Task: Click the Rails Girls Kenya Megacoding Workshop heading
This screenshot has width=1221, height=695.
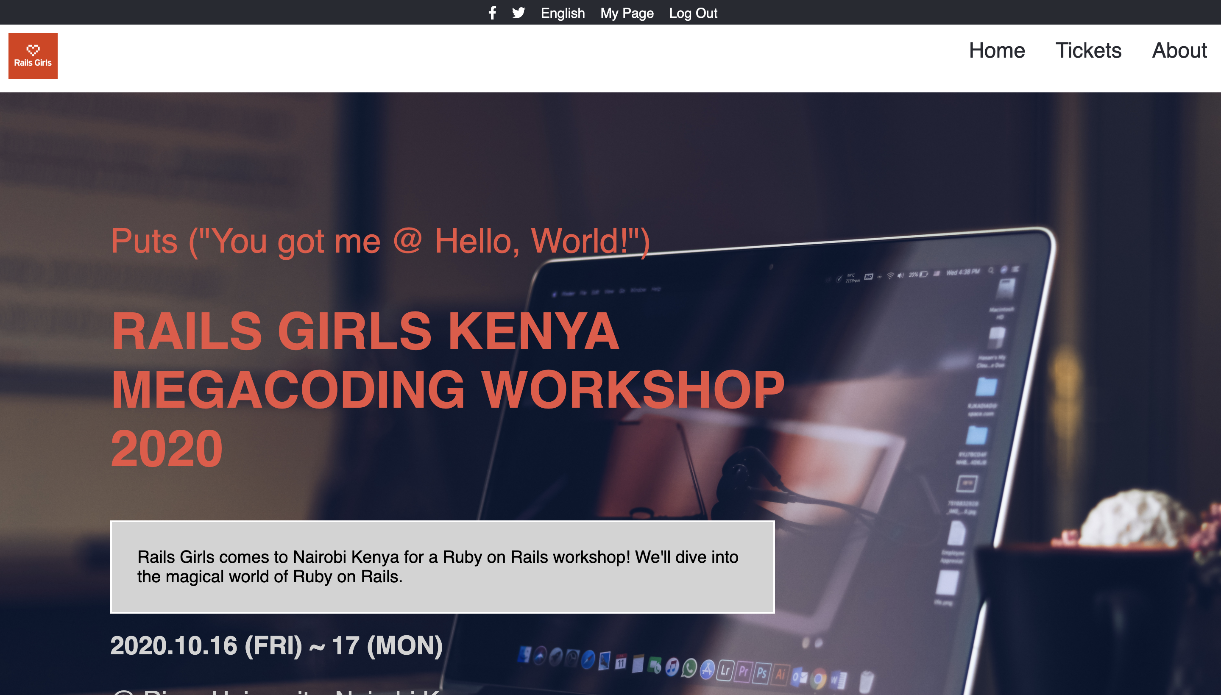Action: (447, 389)
